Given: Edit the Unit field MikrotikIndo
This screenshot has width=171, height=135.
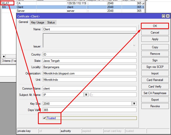Looking at the screenshot, I should (x=90, y=80).
